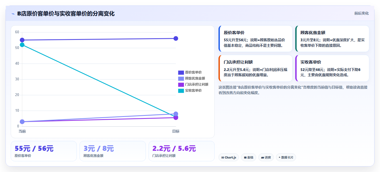Click the 60 y-axis tick label

17,32
